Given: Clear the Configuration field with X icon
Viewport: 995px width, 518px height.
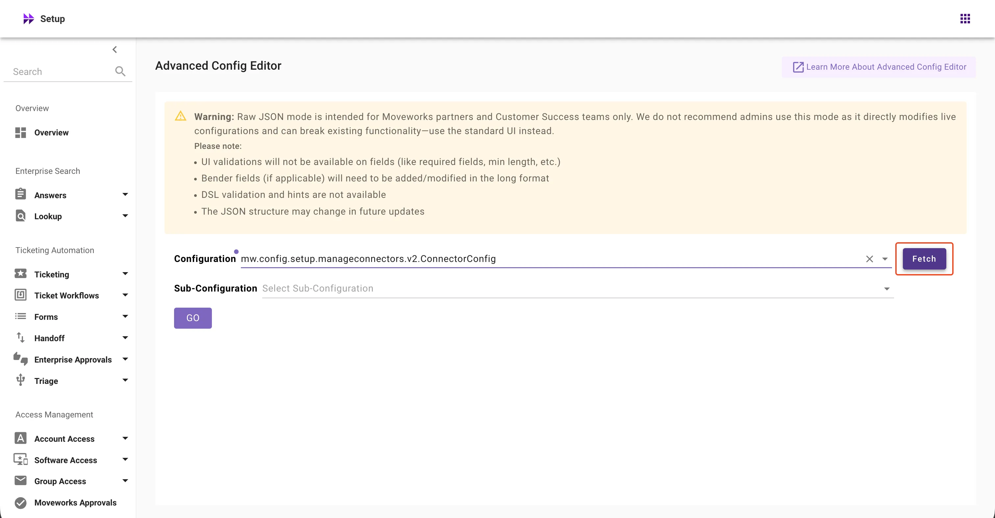Looking at the screenshot, I should tap(869, 259).
